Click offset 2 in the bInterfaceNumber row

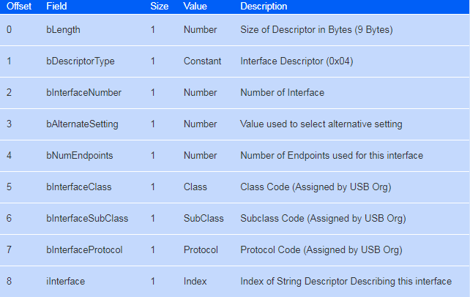pyautogui.click(x=10, y=93)
